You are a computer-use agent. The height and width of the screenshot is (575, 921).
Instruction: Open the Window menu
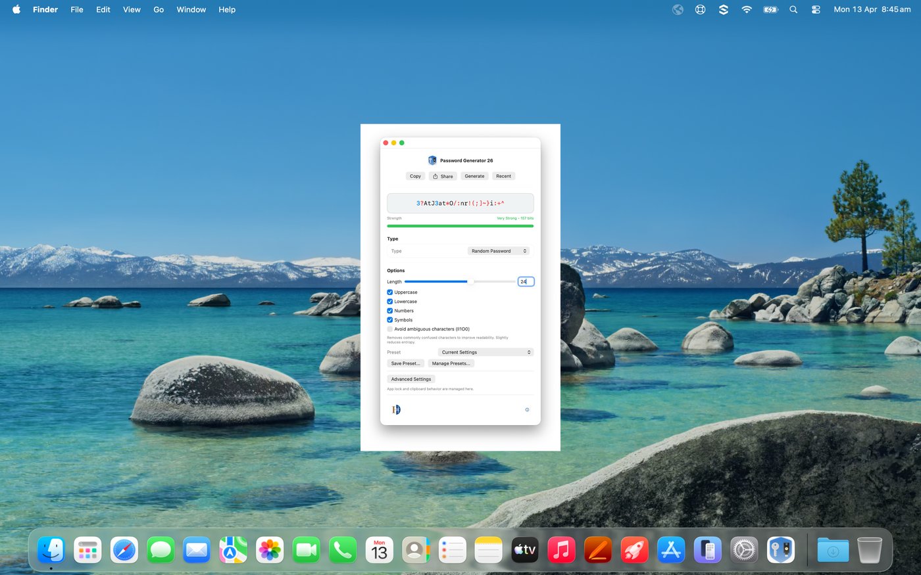point(191,10)
